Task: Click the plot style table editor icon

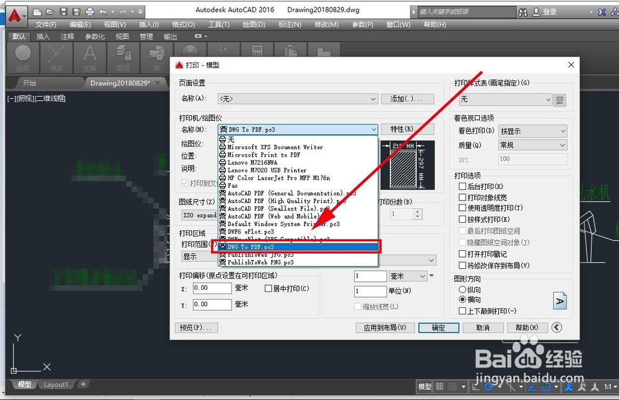Action: (560, 100)
